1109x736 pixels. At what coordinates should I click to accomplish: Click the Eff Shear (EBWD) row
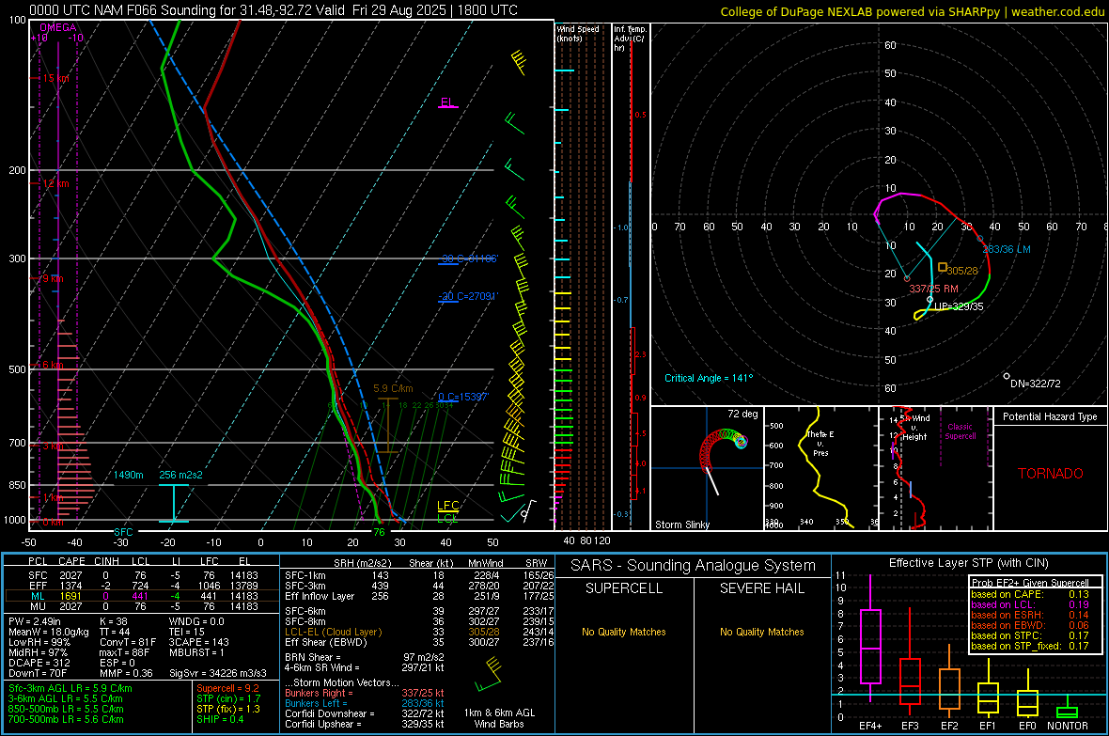point(419,642)
